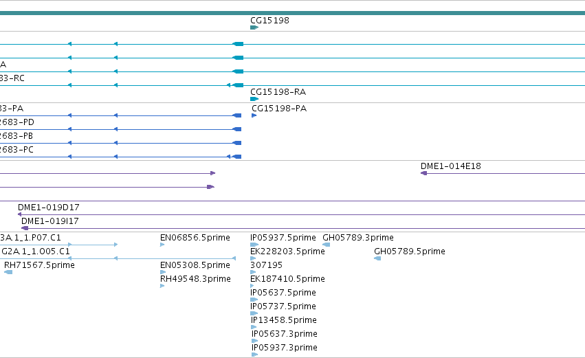Click the CG15198 gene label
The height and width of the screenshot is (358, 585).
[269, 20]
